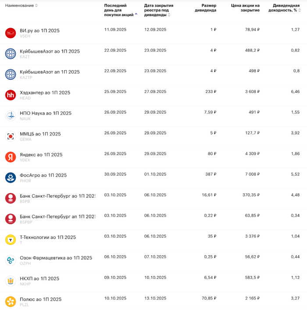This screenshot has width=307, height=310.
Task: Click the Яндекс red logo icon
Action: (x=11, y=157)
